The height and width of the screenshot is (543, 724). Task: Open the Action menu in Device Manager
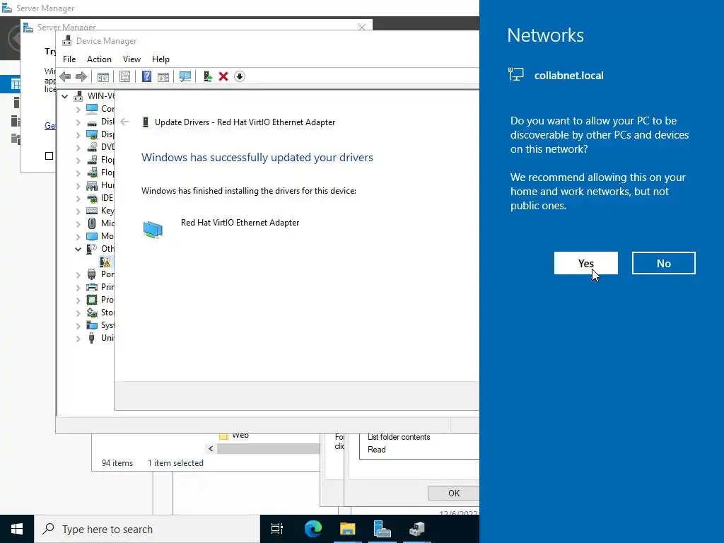pos(99,59)
